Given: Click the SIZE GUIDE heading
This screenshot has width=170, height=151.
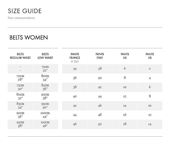Looking at the screenshot, I should coord(25,11).
